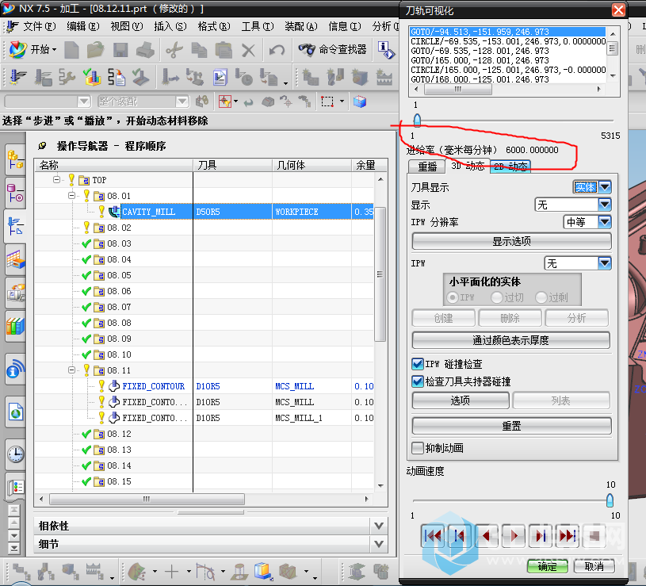This screenshot has height=586, width=646.
Task: Click the Undo arrow icon
Action: [277, 50]
